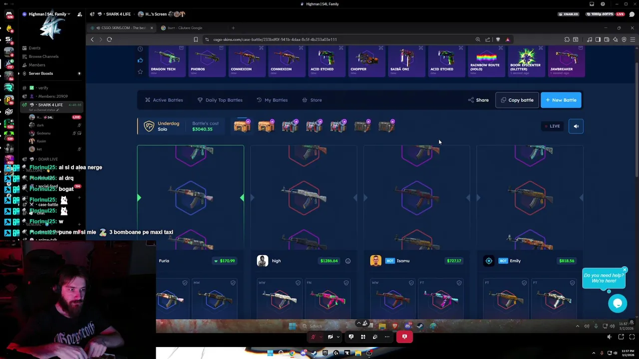Expand microphone options arrow in call controls

(320, 337)
